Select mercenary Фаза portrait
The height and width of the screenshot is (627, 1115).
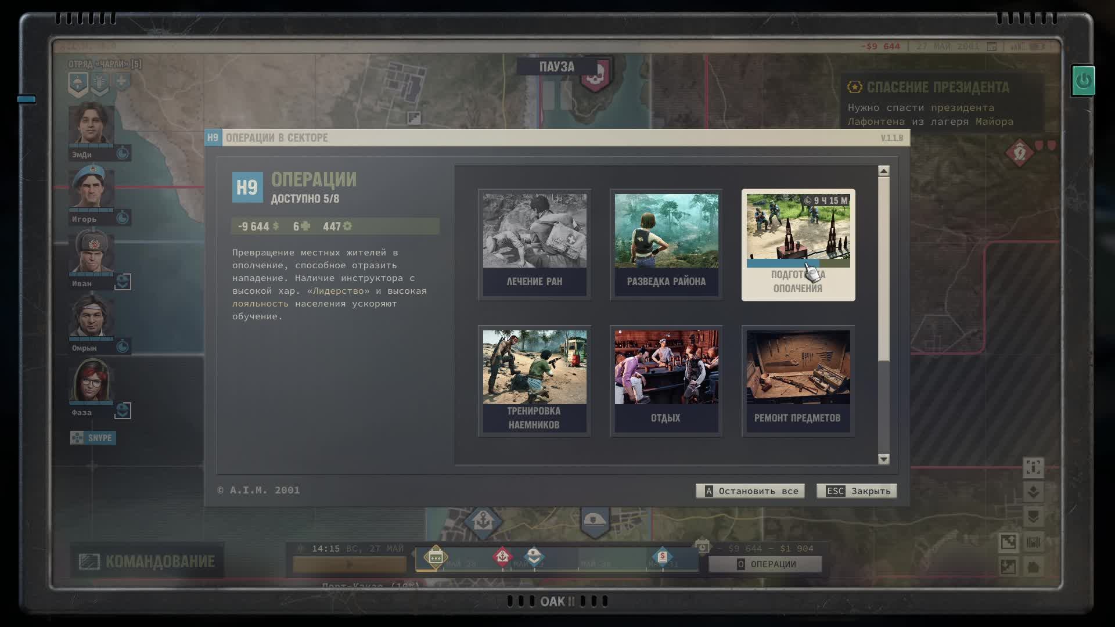91,380
